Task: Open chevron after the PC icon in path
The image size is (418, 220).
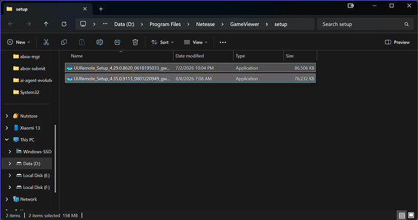Action: tap(94, 24)
